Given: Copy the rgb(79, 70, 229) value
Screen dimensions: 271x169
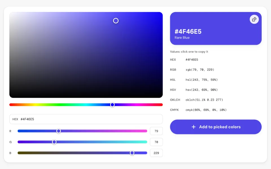Looking at the screenshot, I should click(200, 70).
